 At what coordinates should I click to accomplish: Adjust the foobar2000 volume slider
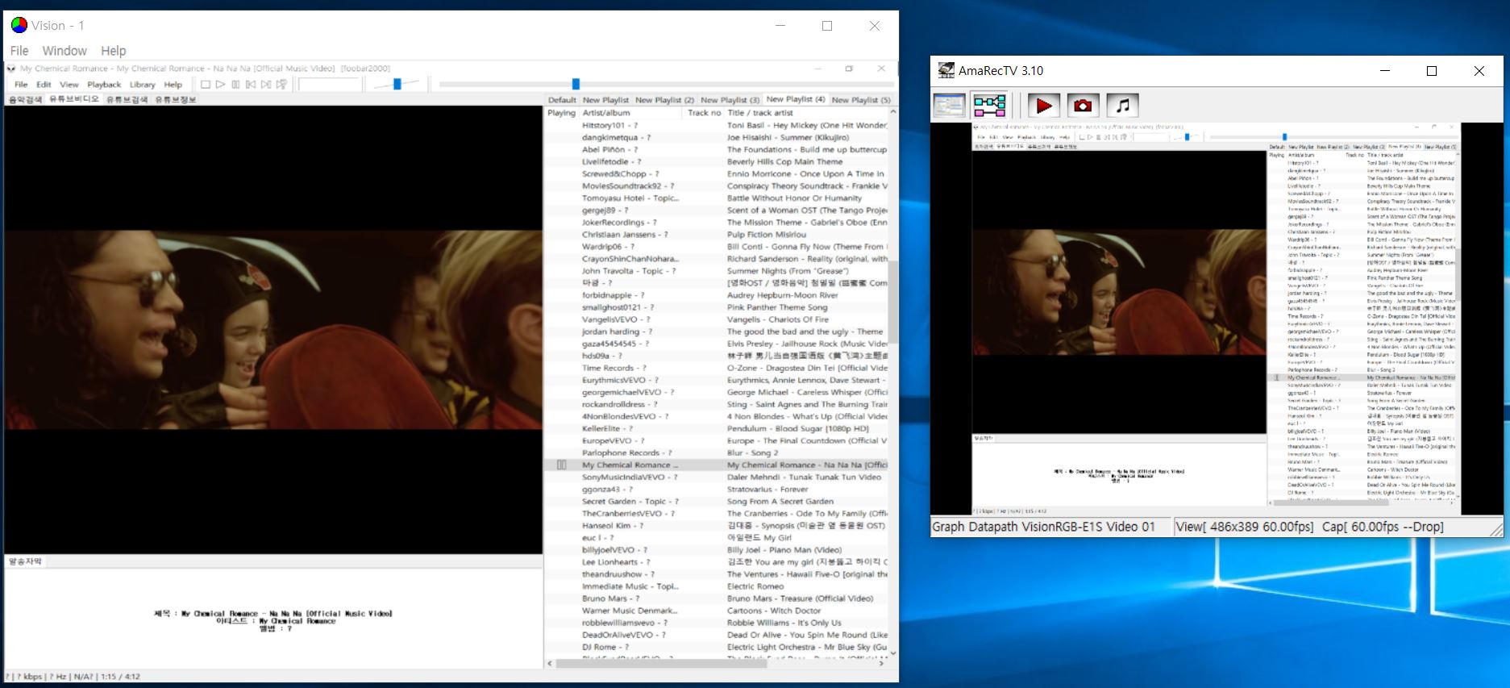tap(397, 84)
